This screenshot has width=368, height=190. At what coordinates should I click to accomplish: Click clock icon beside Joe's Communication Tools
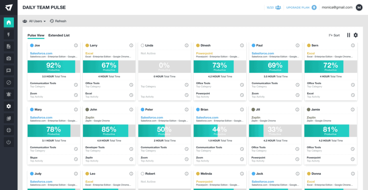(76, 85)
